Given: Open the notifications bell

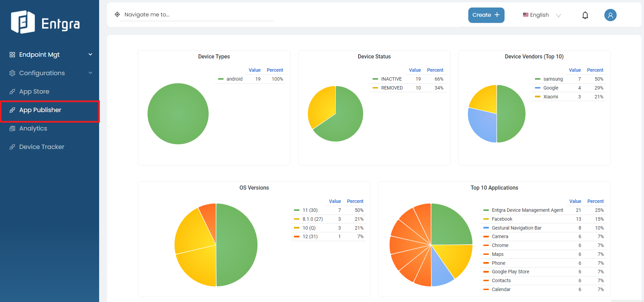Looking at the screenshot, I should click(x=585, y=15).
